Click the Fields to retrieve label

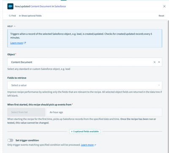[x=17, y=78]
